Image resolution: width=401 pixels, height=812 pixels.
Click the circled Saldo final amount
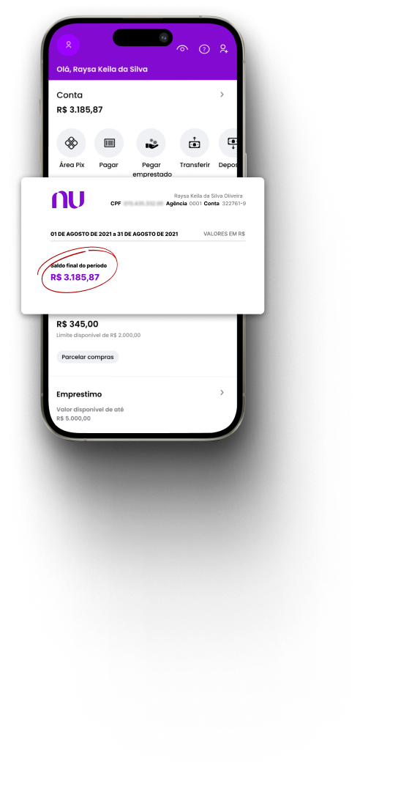pyautogui.click(x=75, y=277)
